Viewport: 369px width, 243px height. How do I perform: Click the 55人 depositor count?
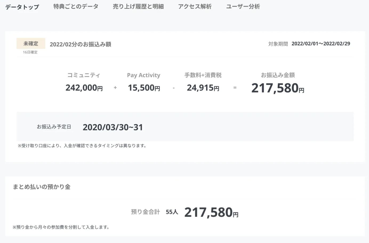click(x=172, y=212)
